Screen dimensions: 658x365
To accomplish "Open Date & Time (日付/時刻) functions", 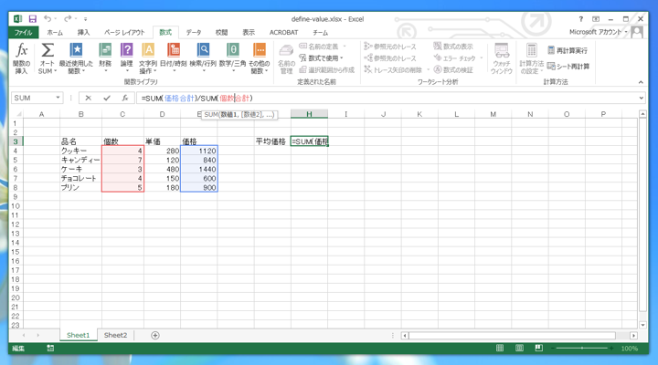I will (174, 57).
